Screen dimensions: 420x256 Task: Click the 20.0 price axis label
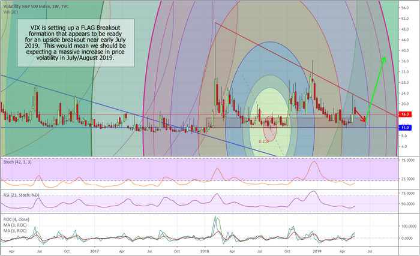(405, 104)
